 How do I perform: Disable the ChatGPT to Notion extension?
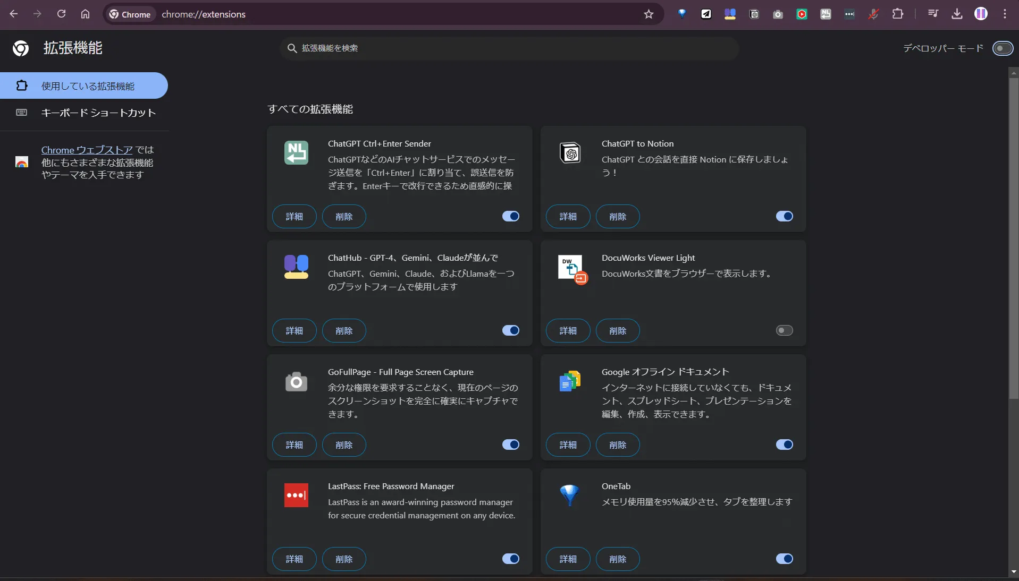[784, 216]
